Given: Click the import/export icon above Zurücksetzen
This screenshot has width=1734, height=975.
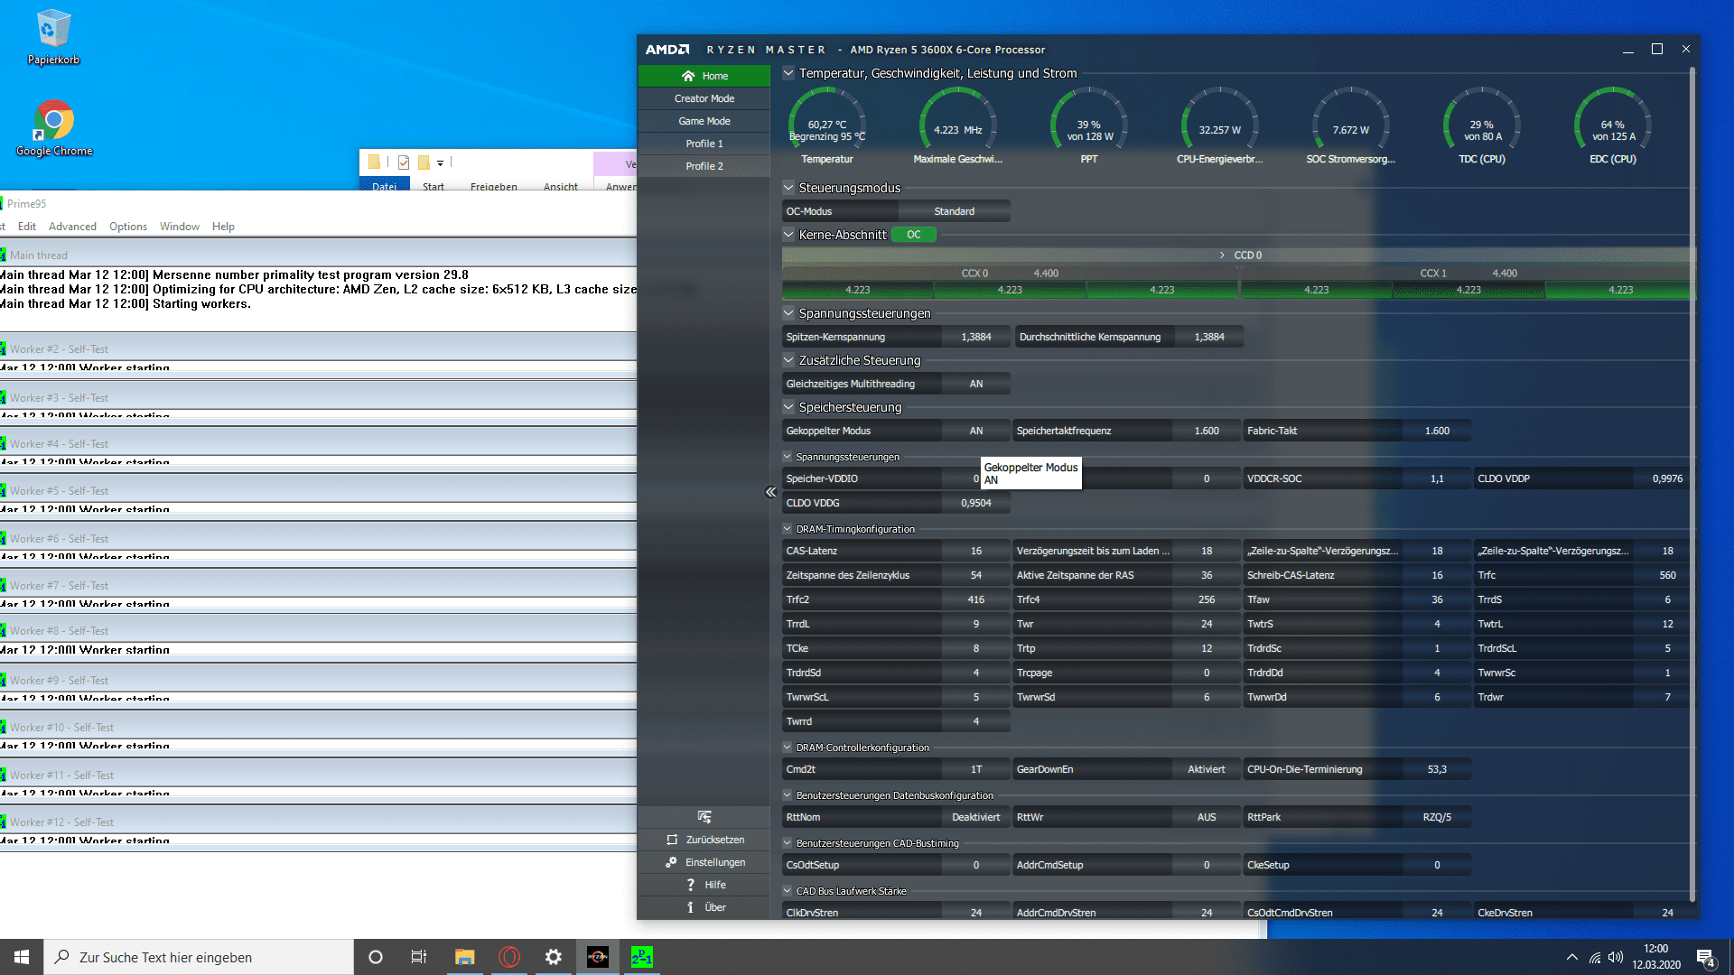Looking at the screenshot, I should pyautogui.click(x=704, y=817).
